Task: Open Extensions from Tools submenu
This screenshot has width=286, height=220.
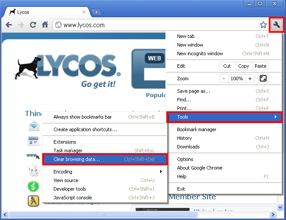Action: point(105,142)
